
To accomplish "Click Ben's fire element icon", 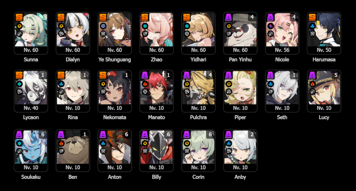I will 61,143.
